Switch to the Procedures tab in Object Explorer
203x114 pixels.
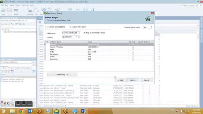(26, 68)
